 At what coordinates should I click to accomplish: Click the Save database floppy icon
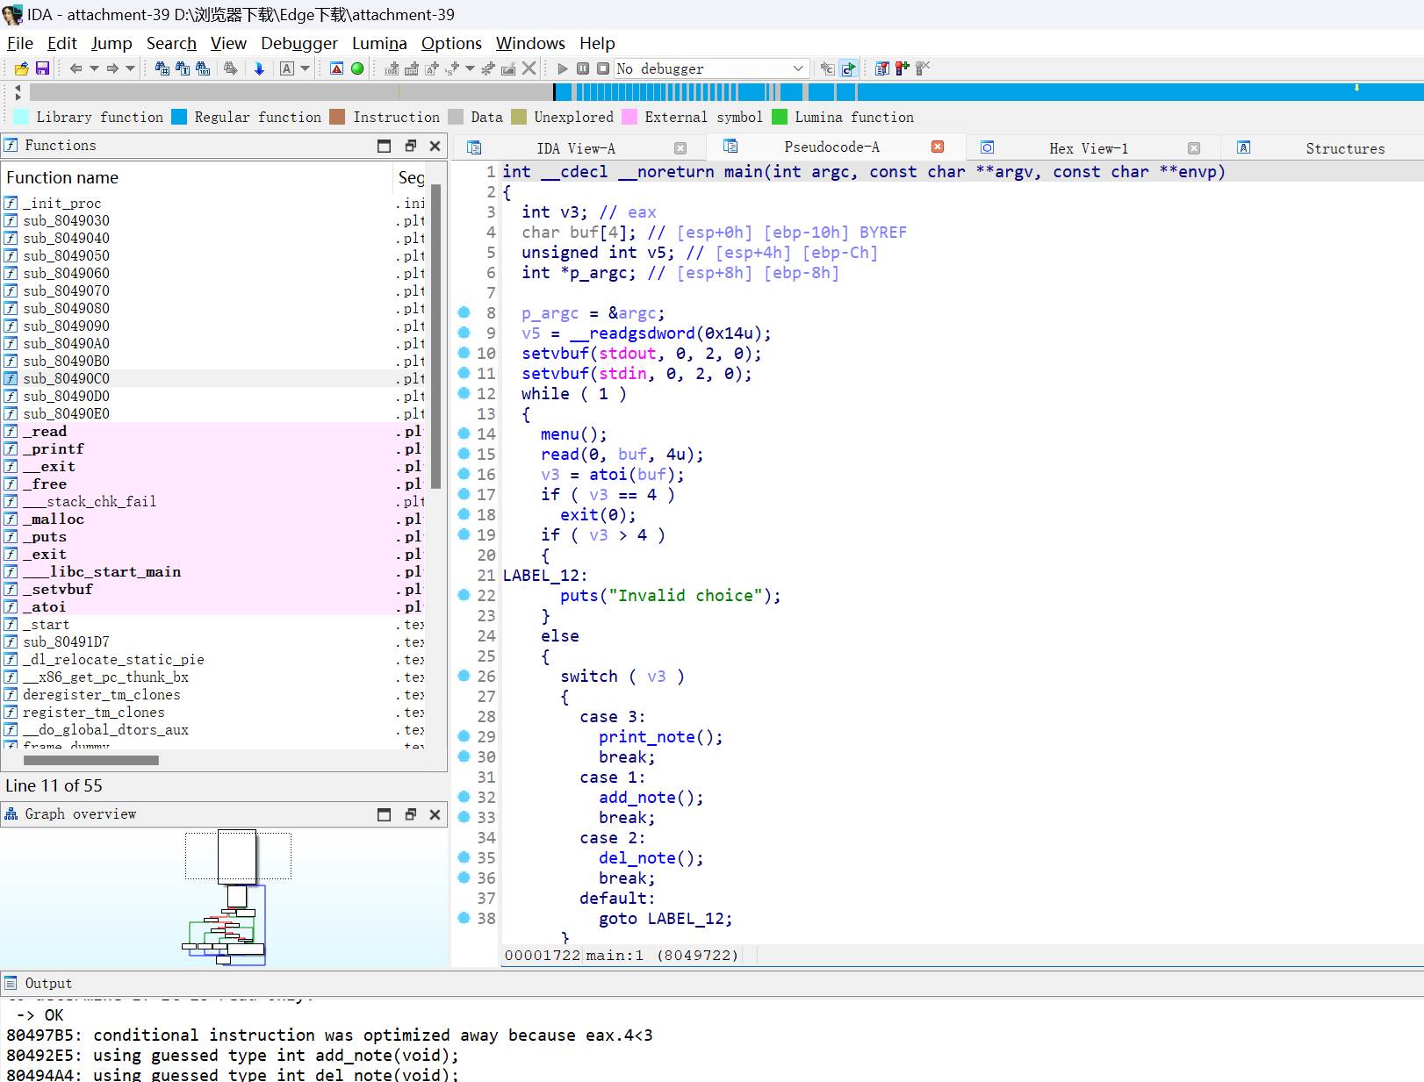[x=42, y=68]
